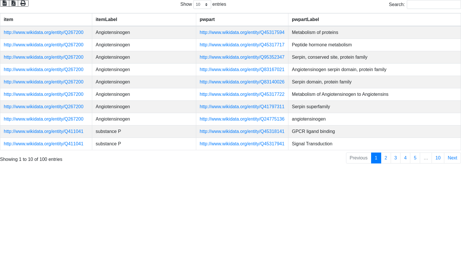Open the Q45317941 Signal Transduction link
461x259 pixels.
(242, 144)
